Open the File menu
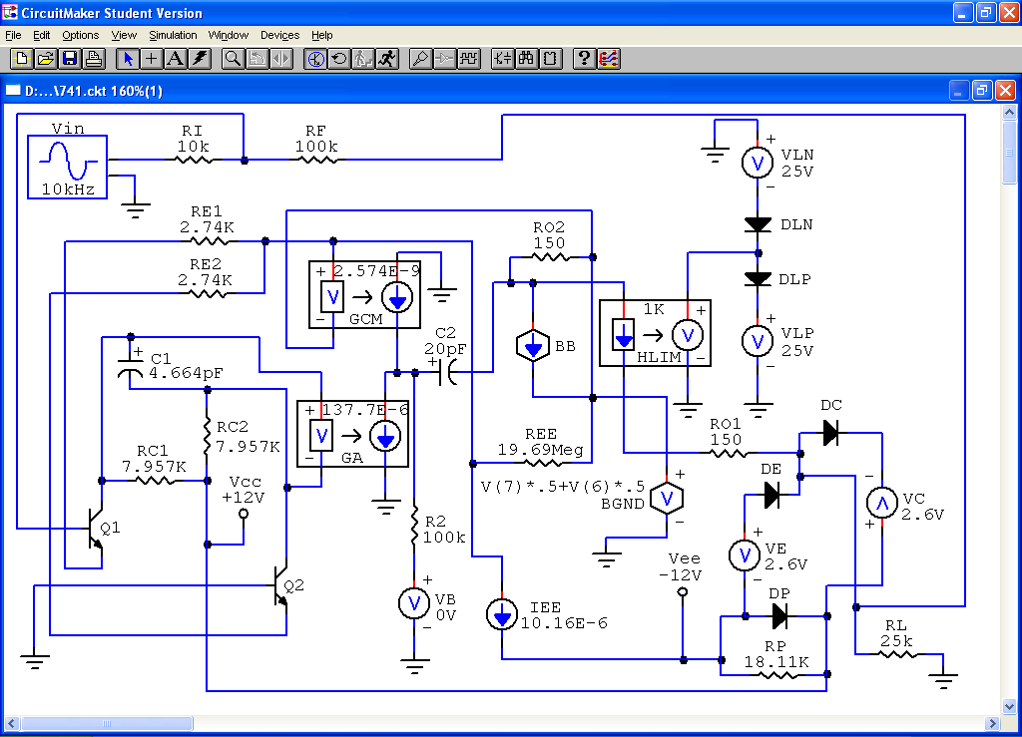The height and width of the screenshot is (737, 1022). coord(13,35)
